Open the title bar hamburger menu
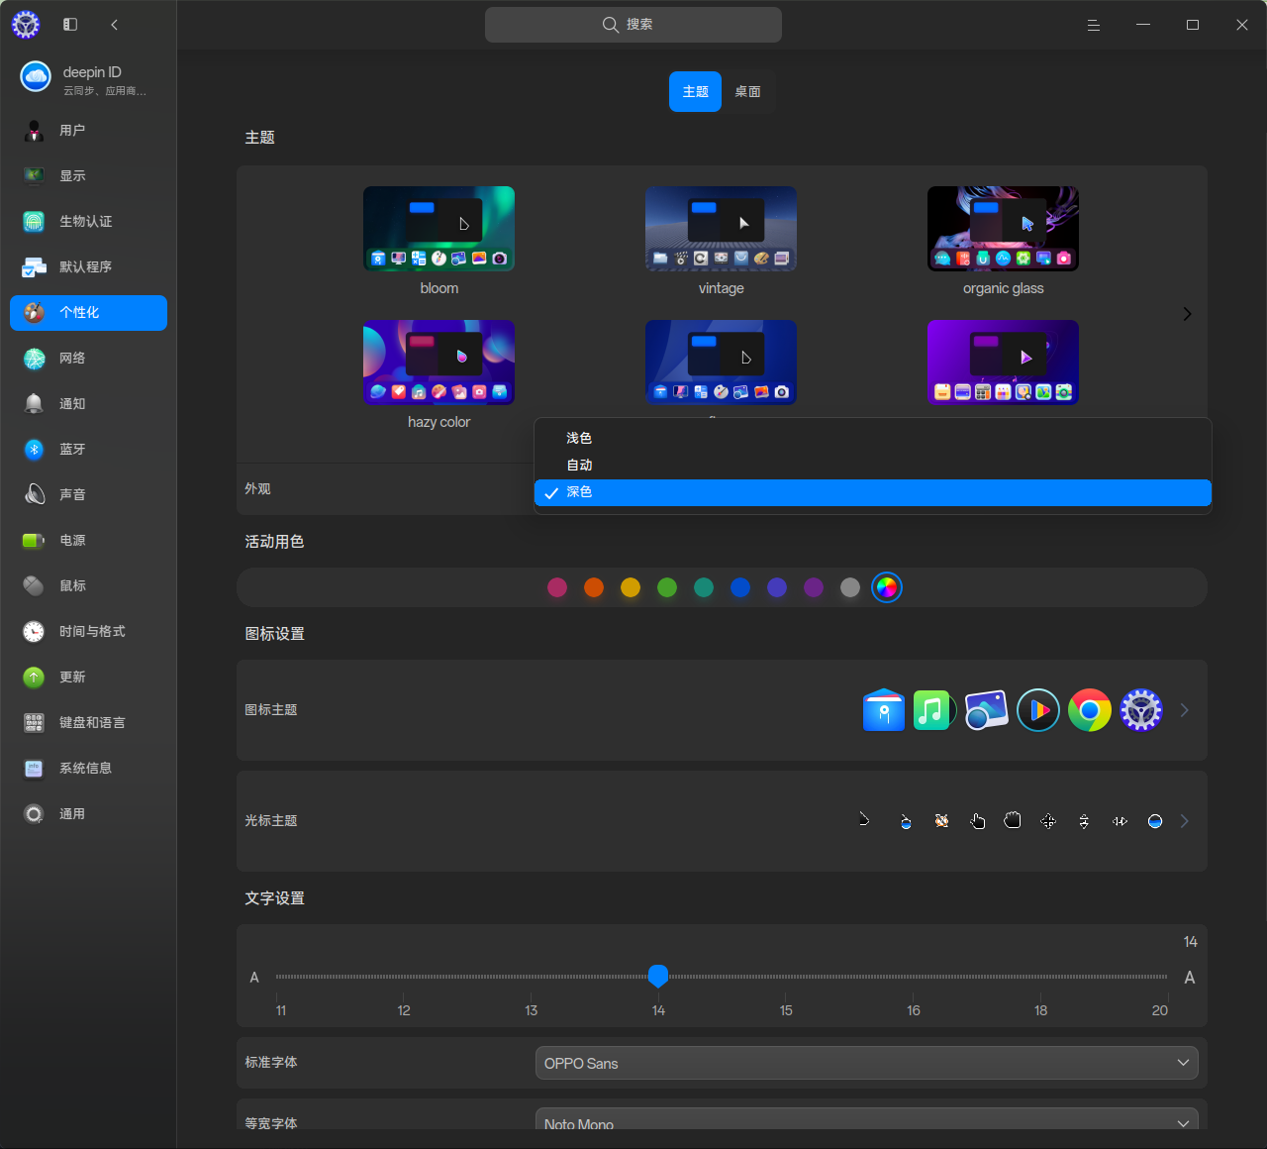Screen dimensions: 1267x1149 pyautogui.click(x=1094, y=25)
